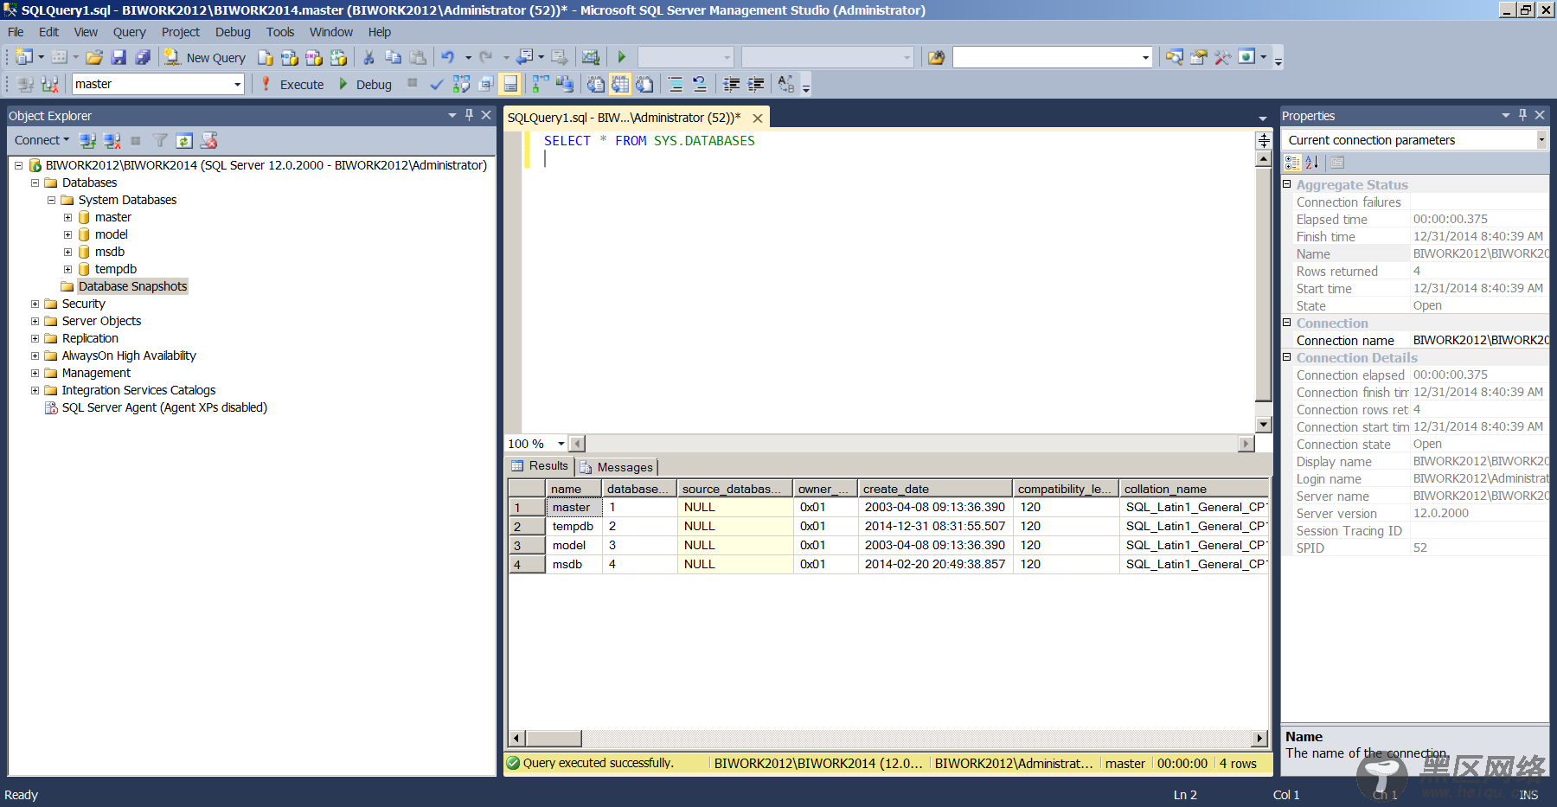Click the Toolbox hammer and wrench icon
The width and height of the screenshot is (1557, 807).
pyautogui.click(x=1222, y=58)
